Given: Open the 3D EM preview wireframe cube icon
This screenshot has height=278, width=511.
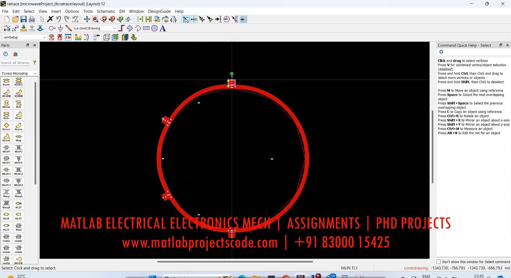Looking at the screenshot, I should (107, 37).
